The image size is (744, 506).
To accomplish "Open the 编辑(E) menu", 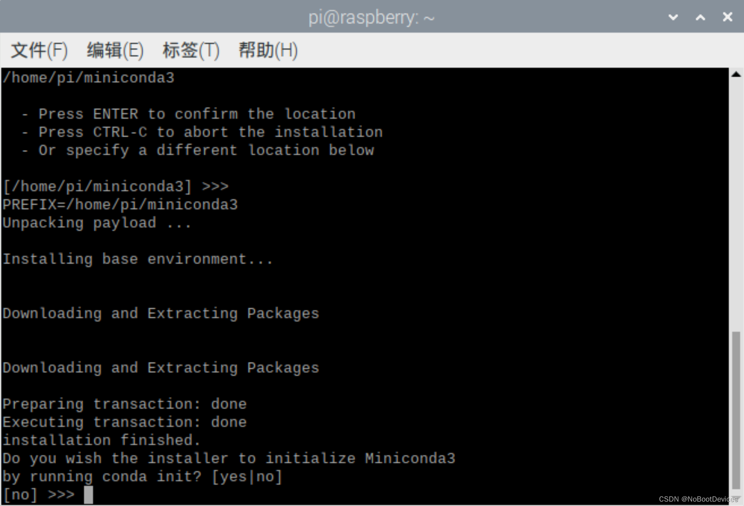I will pos(115,50).
